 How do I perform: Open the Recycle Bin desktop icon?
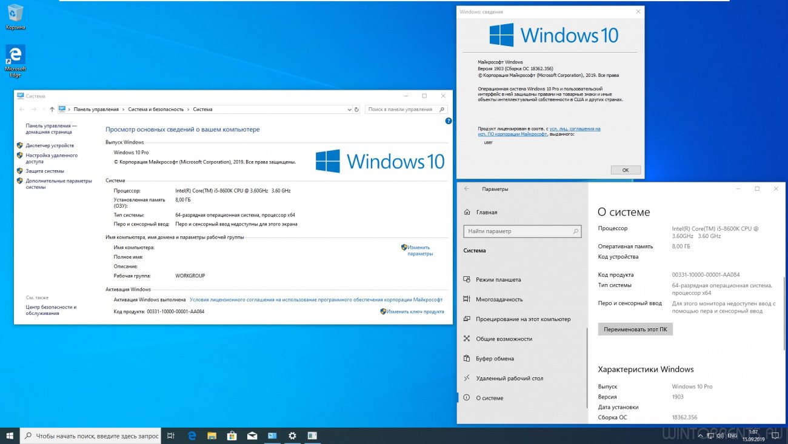coord(15,17)
